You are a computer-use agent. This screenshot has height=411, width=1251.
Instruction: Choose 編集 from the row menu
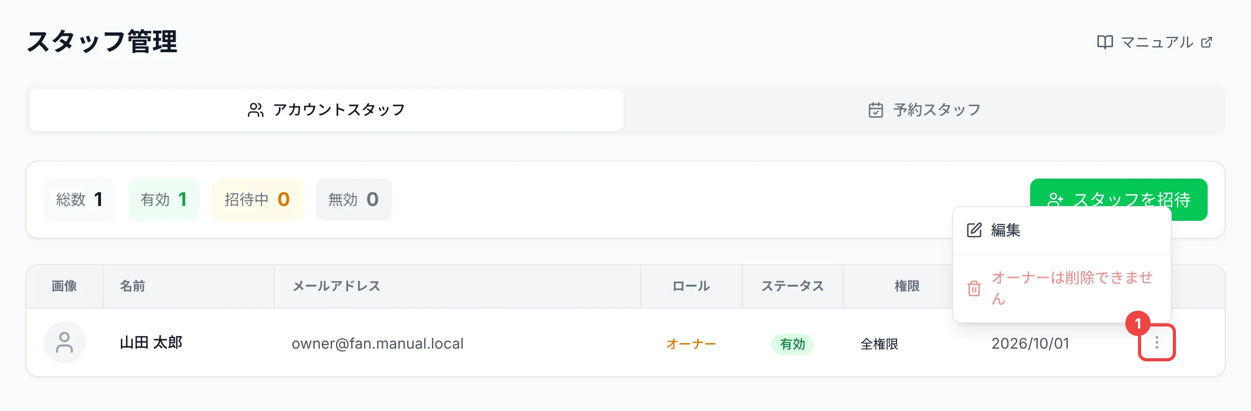[x=1062, y=230]
